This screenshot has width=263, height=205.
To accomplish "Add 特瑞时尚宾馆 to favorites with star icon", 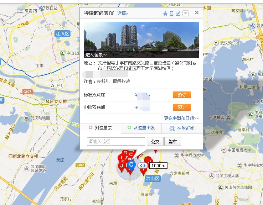I will coord(165,14).
